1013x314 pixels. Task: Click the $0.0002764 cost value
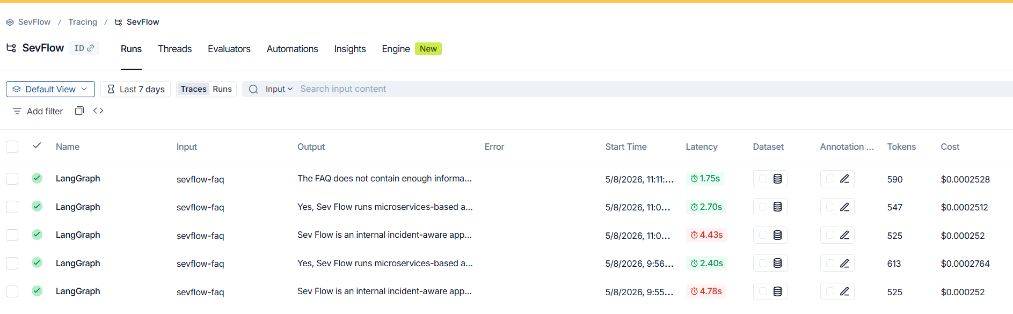[x=965, y=264]
